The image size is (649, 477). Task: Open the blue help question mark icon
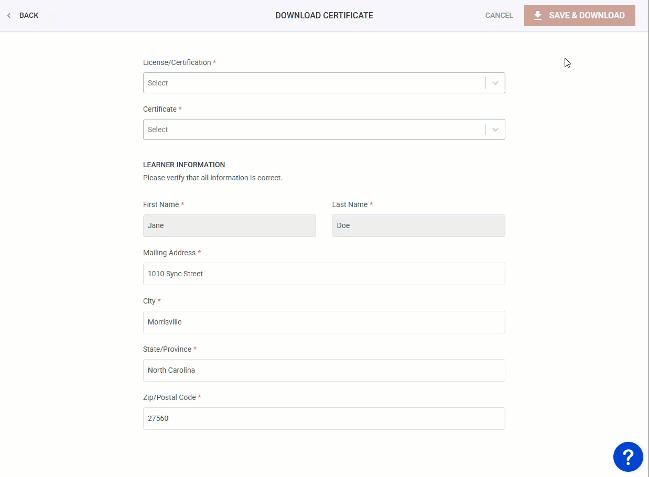(628, 457)
